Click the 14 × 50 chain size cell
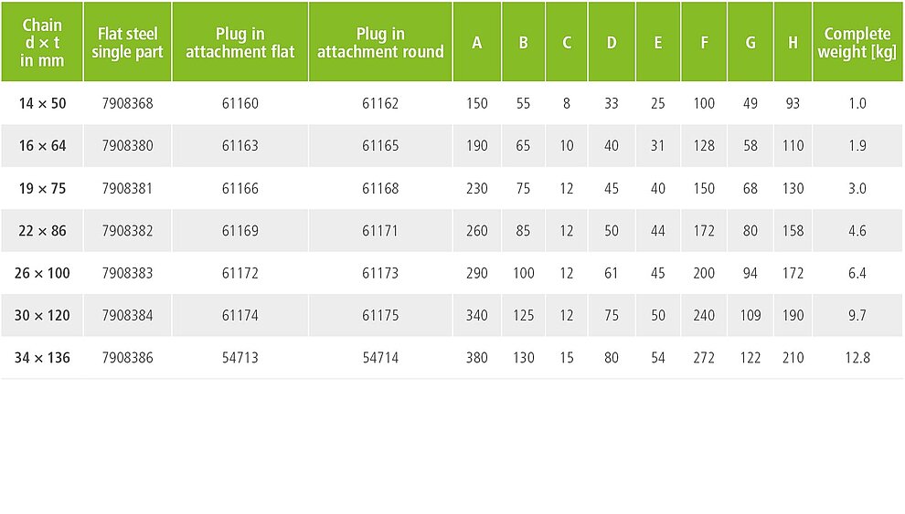905x514 pixels. pyautogui.click(x=42, y=104)
